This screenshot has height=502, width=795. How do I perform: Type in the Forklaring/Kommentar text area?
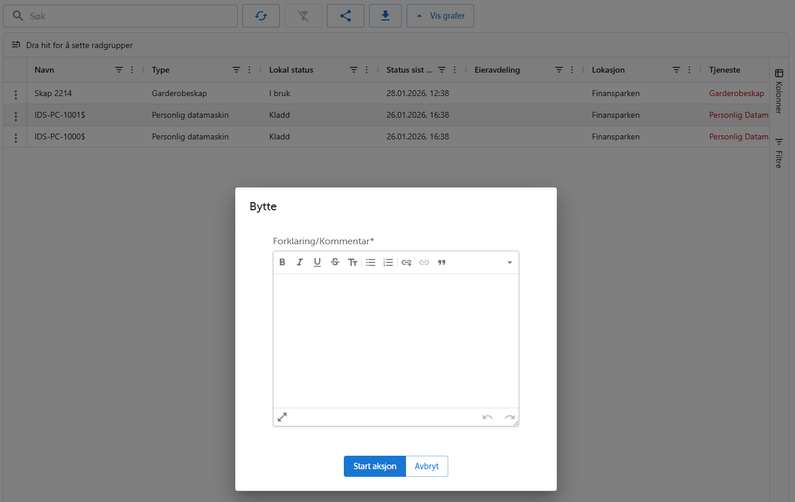[395, 340]
